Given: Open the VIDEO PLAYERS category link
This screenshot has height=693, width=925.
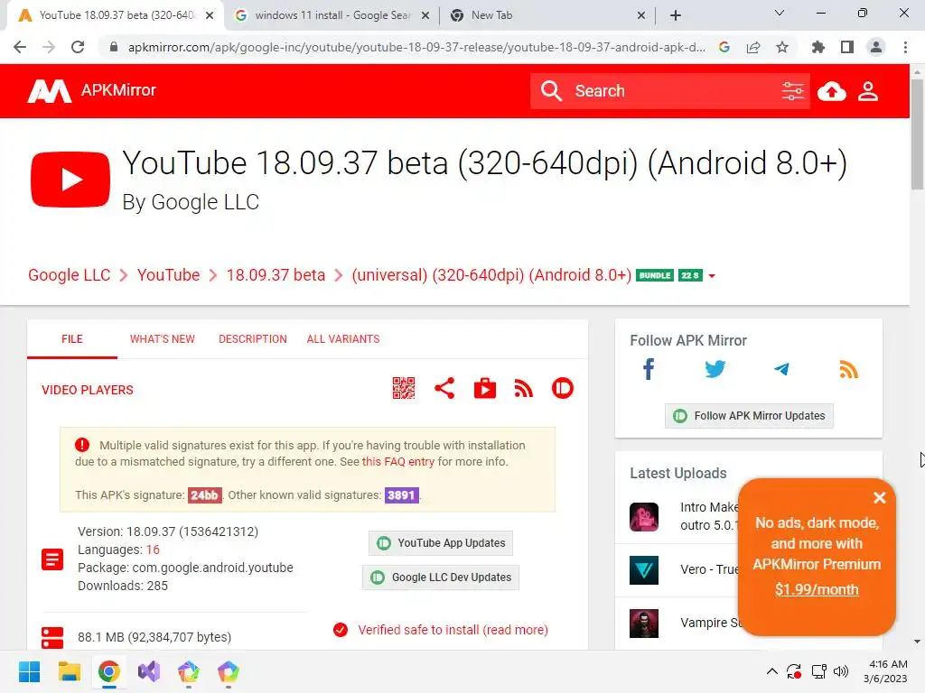Looking at the screenshot, I should (88, 390).
